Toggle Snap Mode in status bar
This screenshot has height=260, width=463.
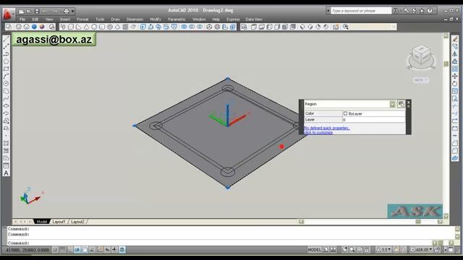tap(55, 250)
